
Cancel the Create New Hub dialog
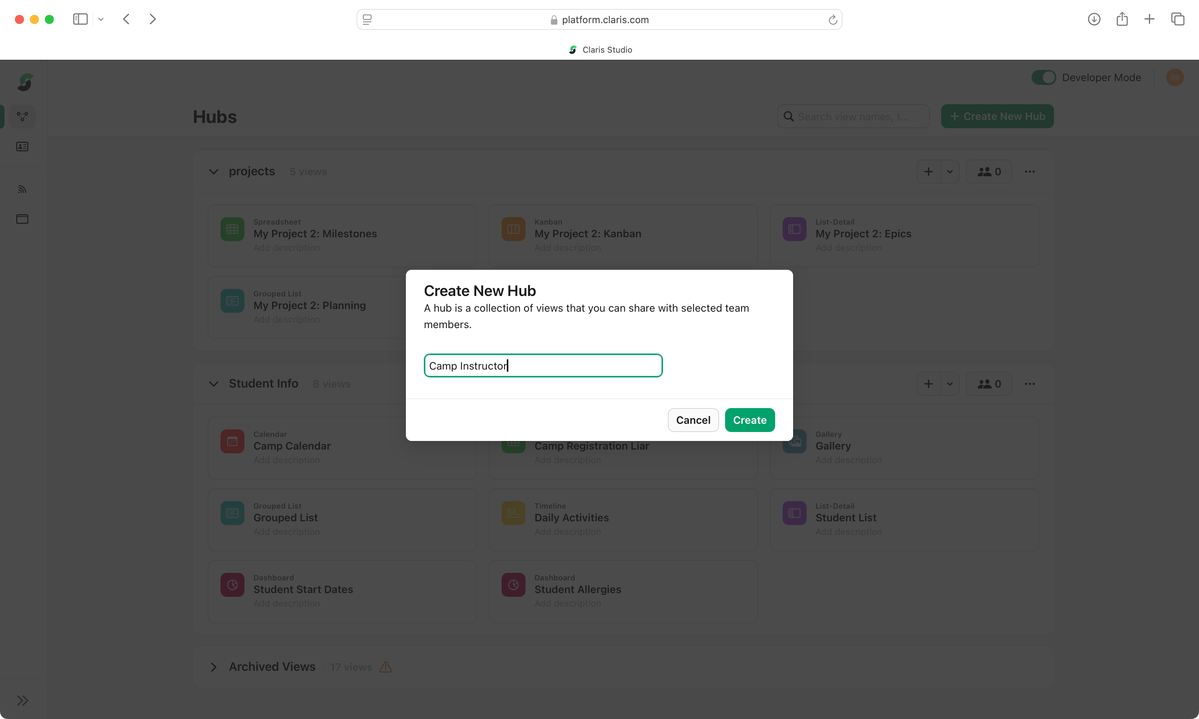[693, 420]
